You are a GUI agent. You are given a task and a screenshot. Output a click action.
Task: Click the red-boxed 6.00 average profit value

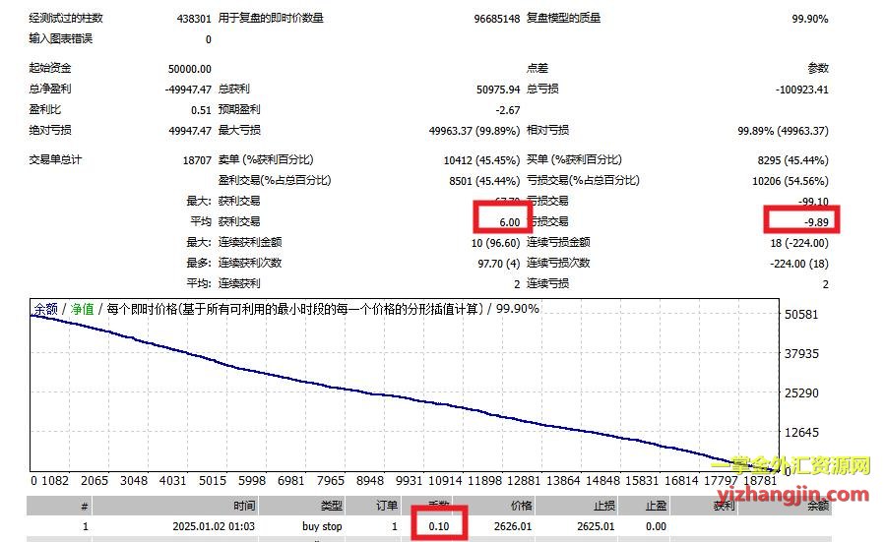coord(508,222)
